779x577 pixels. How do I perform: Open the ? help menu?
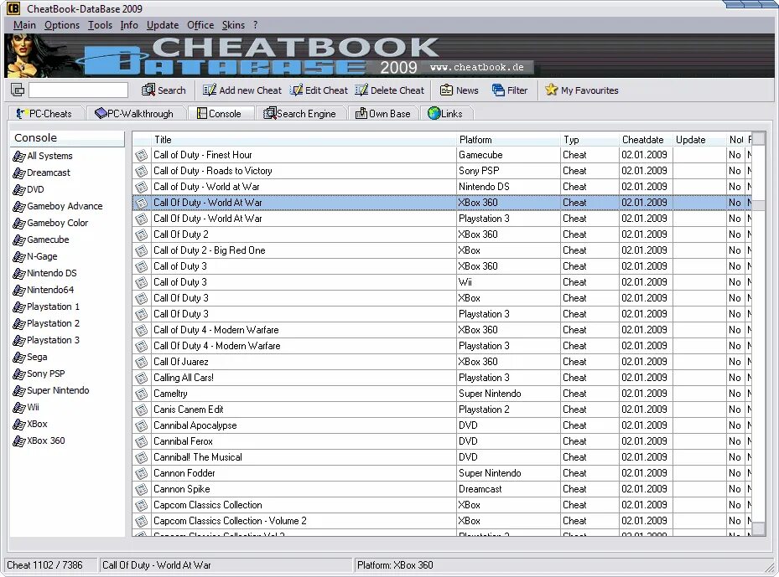click(x=256, y=25)
